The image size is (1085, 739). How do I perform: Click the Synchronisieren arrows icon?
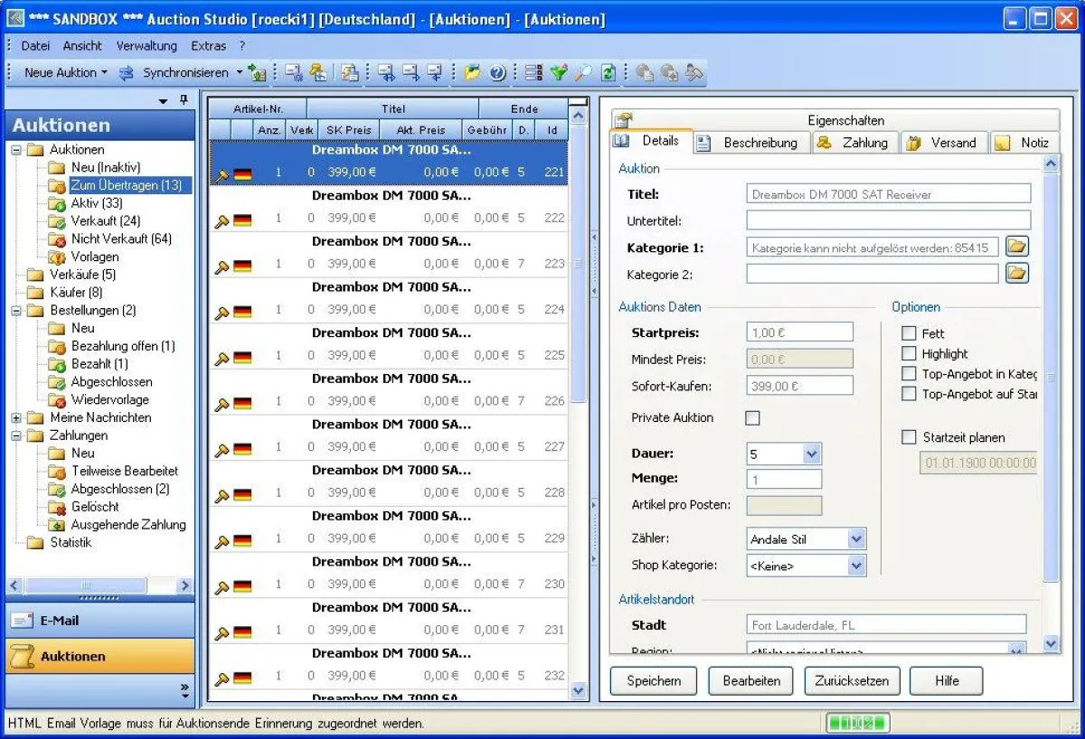(x=127, y=73)
